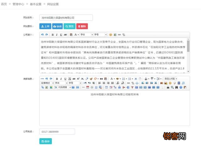This screenshot has width=201, height=146.
Task: Click the blue help icon
Action: click(181, 87)
